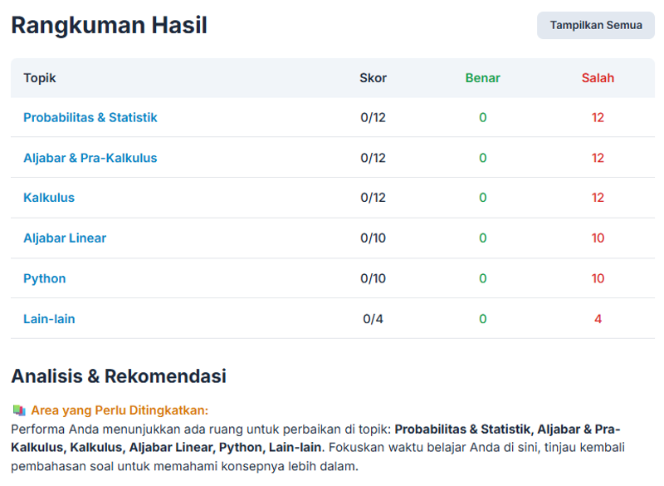The height and width of the screenshot is (486, 664).
Task: Click the red Salah column header
Action: point(598,78)
